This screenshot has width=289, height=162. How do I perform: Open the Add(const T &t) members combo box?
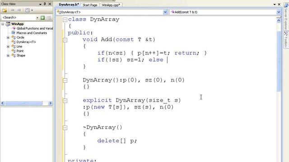pos(225,12)
